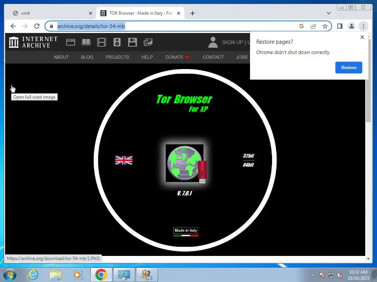Open Chrome's three-dot menu
The image size is (377, 282).
point(363,26)
